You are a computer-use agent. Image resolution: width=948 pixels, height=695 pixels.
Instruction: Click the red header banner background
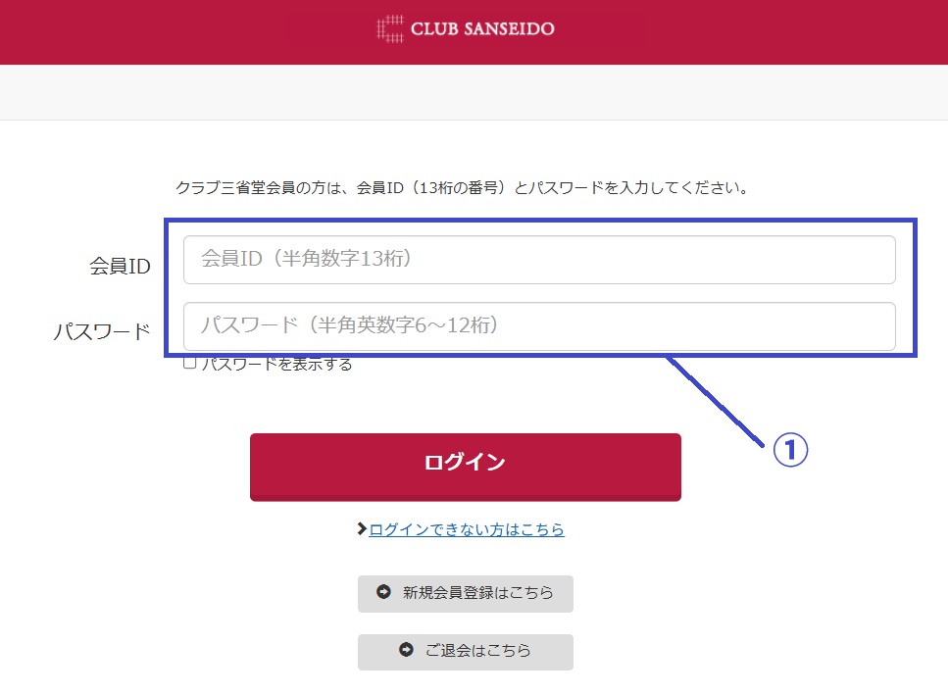coord(181,32)
